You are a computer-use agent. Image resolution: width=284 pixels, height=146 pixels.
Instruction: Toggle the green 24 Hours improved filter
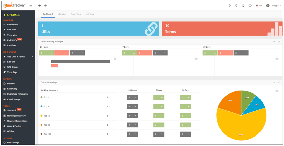(x=46, y=53)
